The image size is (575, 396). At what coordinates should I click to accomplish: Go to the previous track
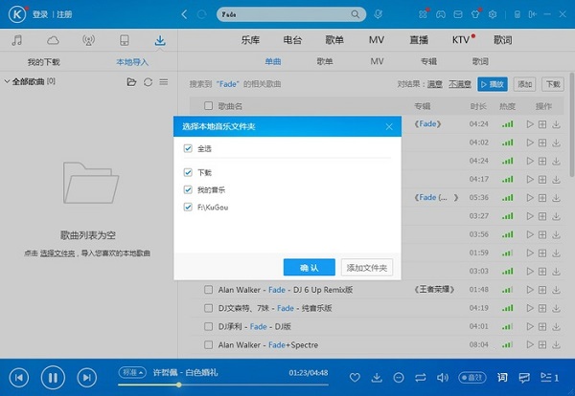[x=19, y=377]
